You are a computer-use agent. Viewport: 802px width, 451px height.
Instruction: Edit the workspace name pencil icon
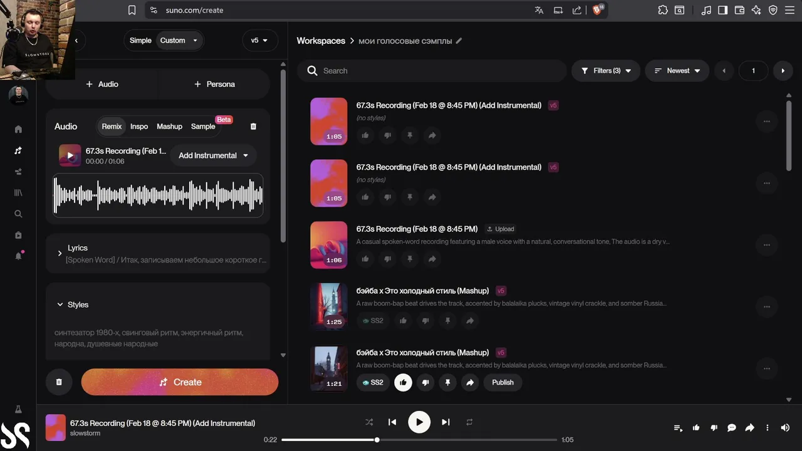(459, 41)
